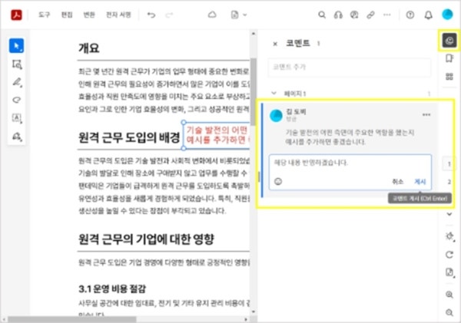This screenshot has height=323, width=461.
Task: Open the page thumbnails grid icon
Action: (x=449, y=77)
